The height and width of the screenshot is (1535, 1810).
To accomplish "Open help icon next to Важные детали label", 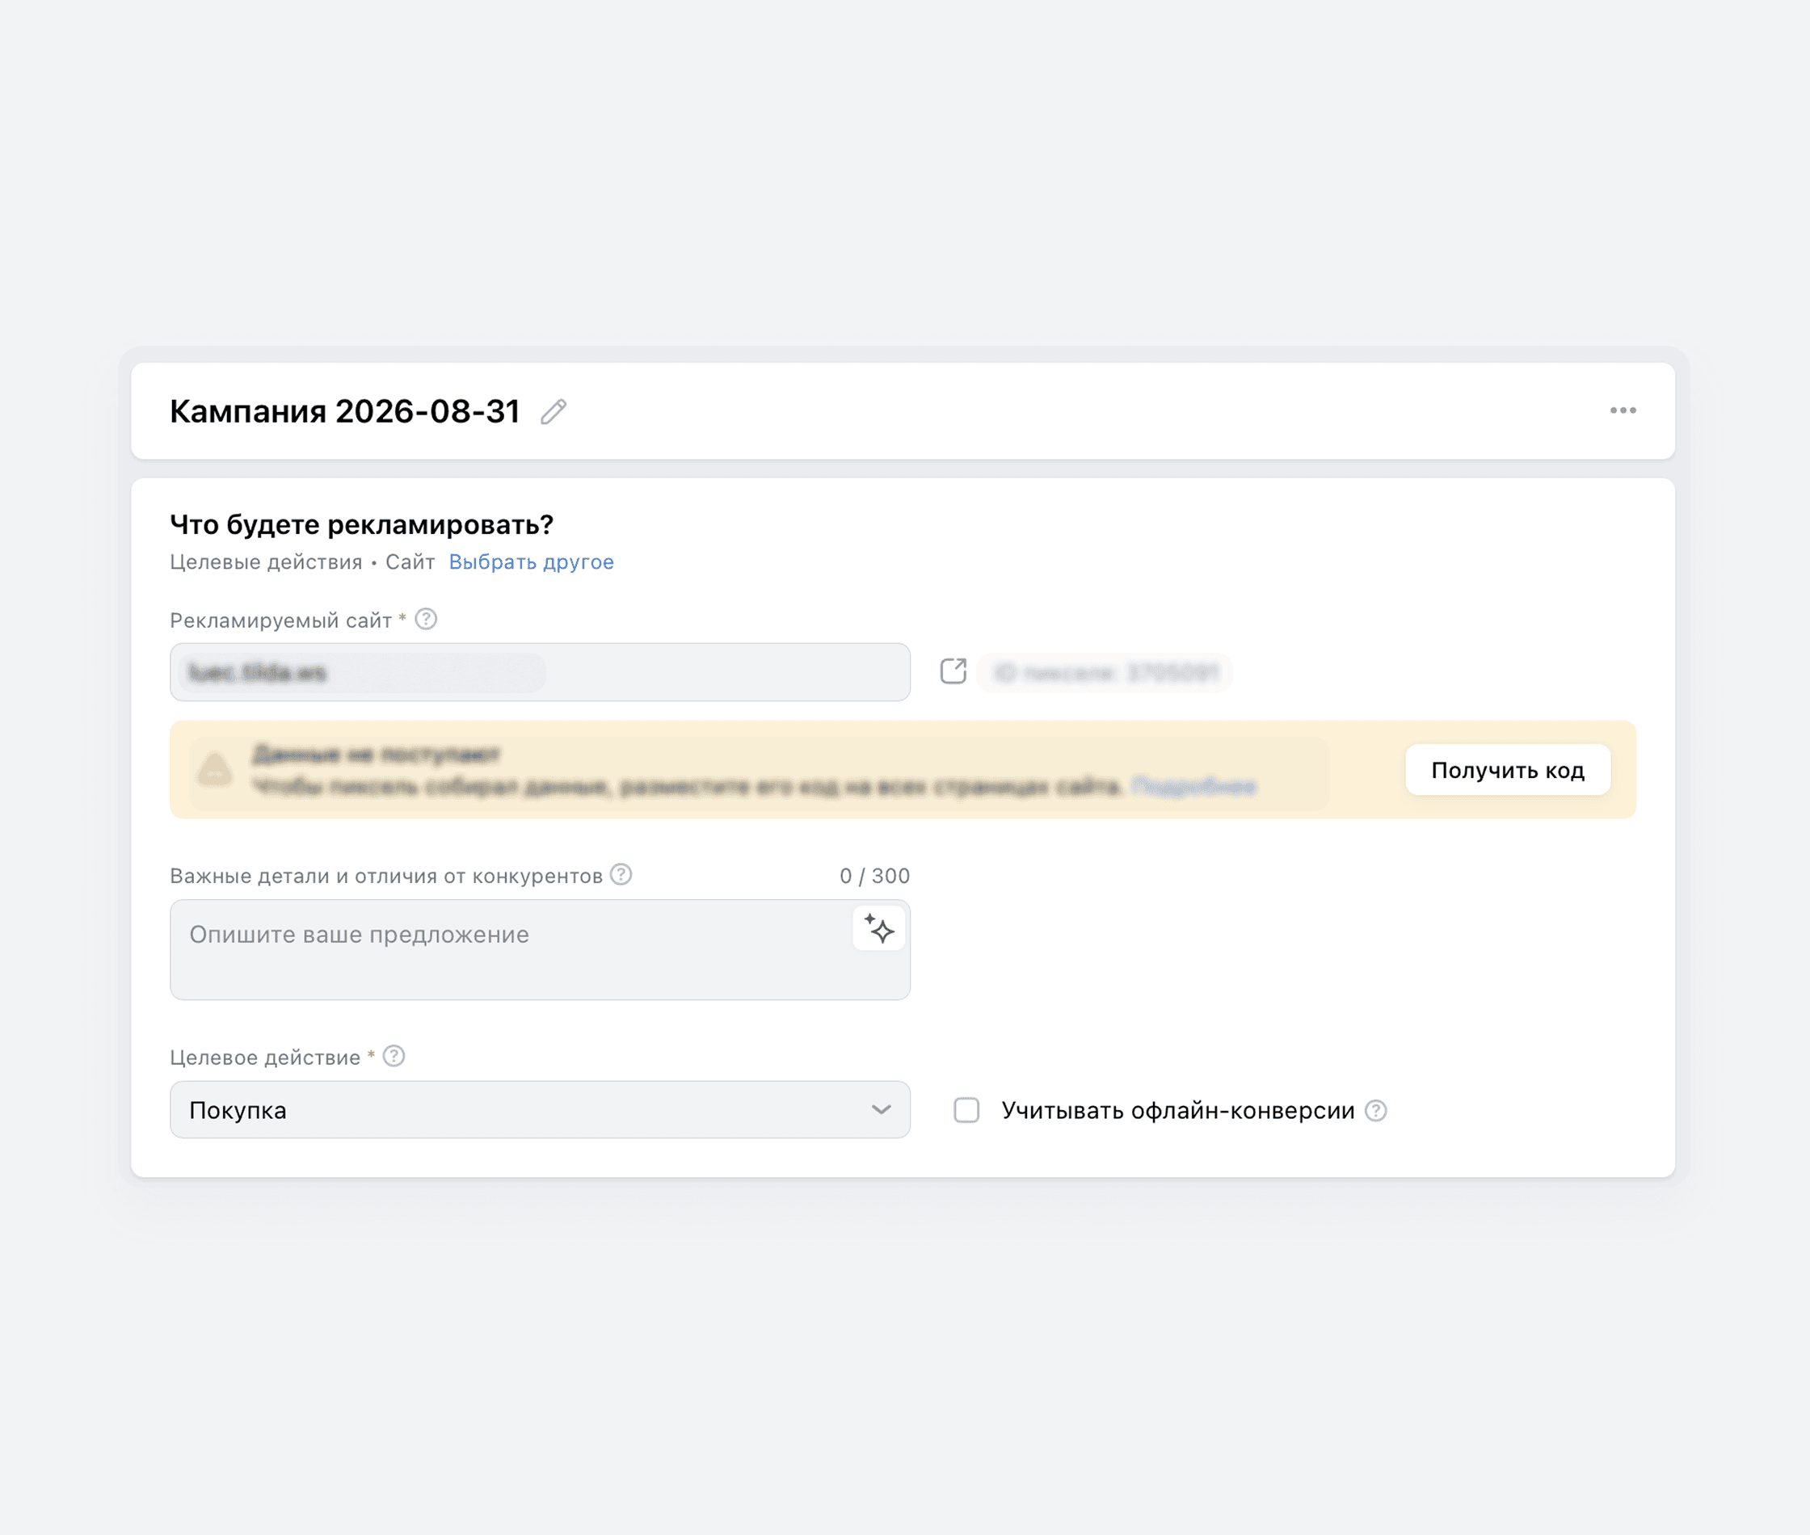I will pyautogui.click(x=621, y=874).
